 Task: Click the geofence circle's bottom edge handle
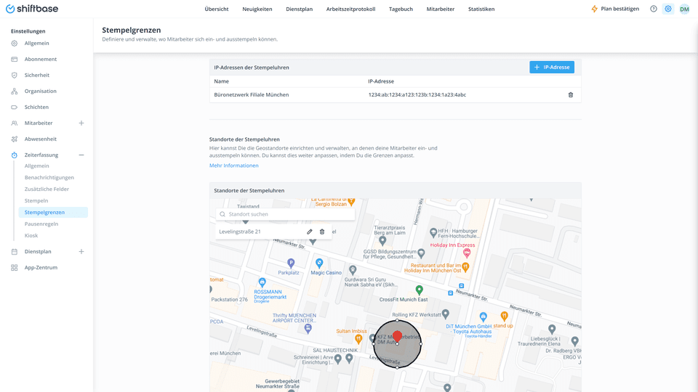click(397, 367)
